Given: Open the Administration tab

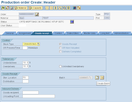Looking at the screenshot, I should tap(121, 33).
